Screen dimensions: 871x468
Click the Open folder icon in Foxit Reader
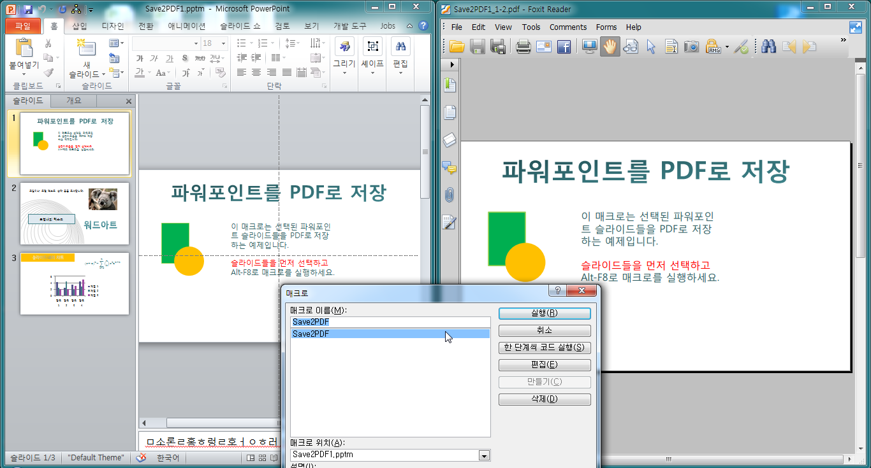(x=457, y=46)
